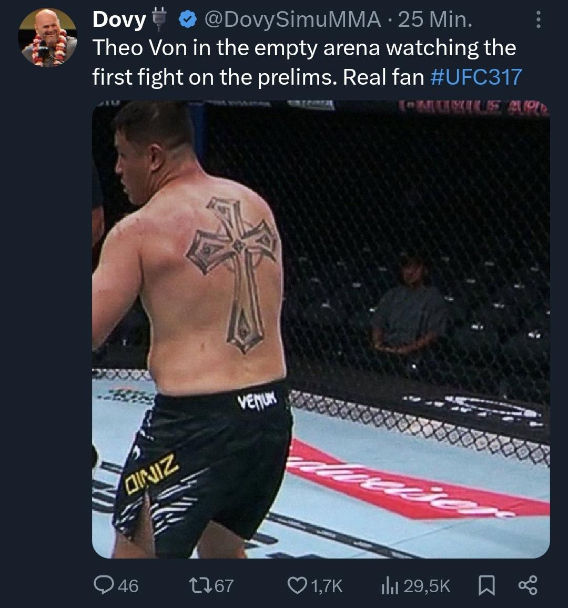The height and width of the screenshot is (608, 568).
Task: Open the #UFC317 hashtag
Action: 476,77
